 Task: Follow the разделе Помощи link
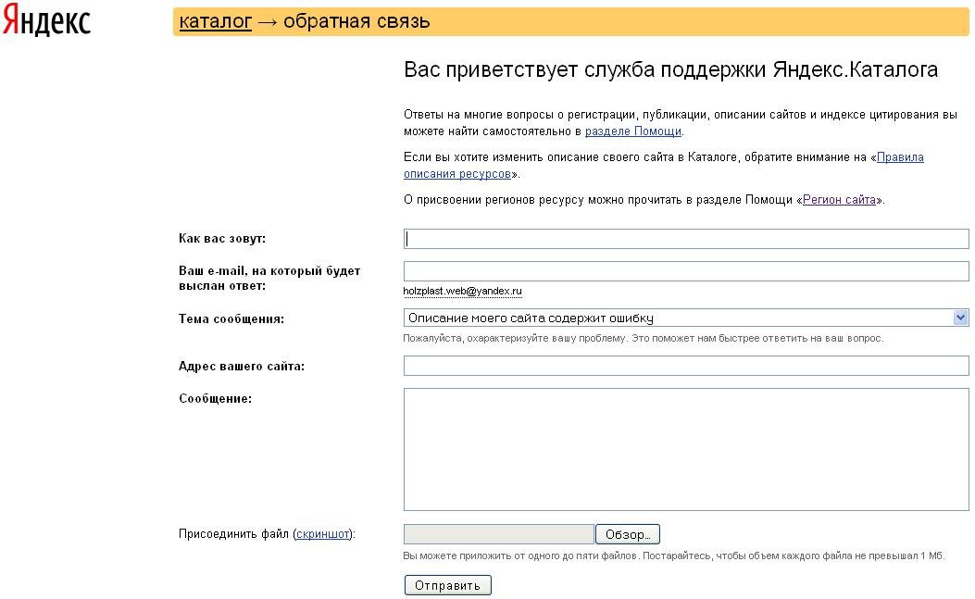[632, 131]
